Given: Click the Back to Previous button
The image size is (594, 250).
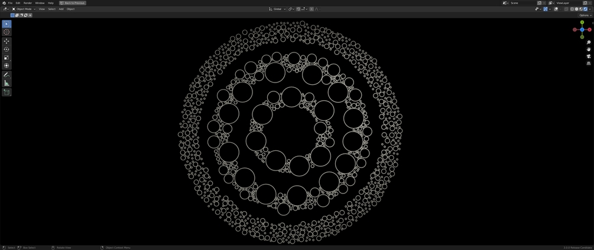Looking at the screenshot, I should pyautogui.click(x=72, y=3).
